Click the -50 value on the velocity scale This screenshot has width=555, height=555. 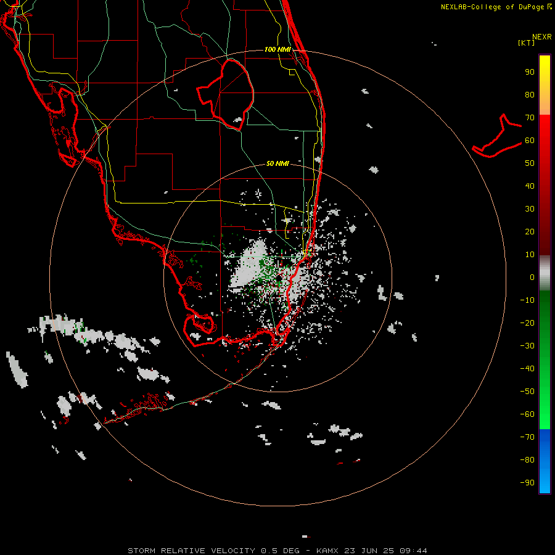(x=527, y=392)
